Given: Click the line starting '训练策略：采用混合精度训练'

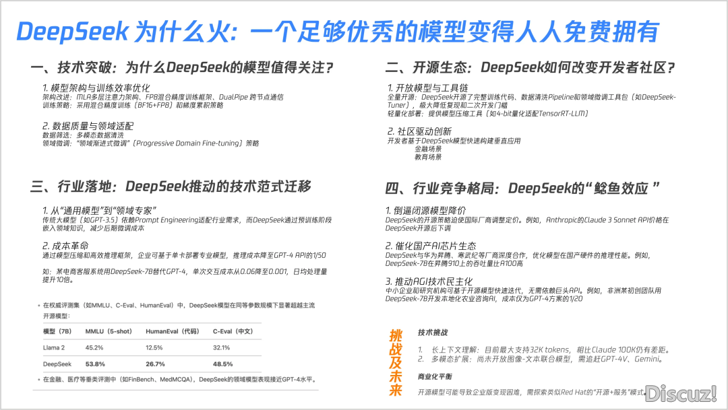Looking at the screenshot, I should (x=133, y=105).
